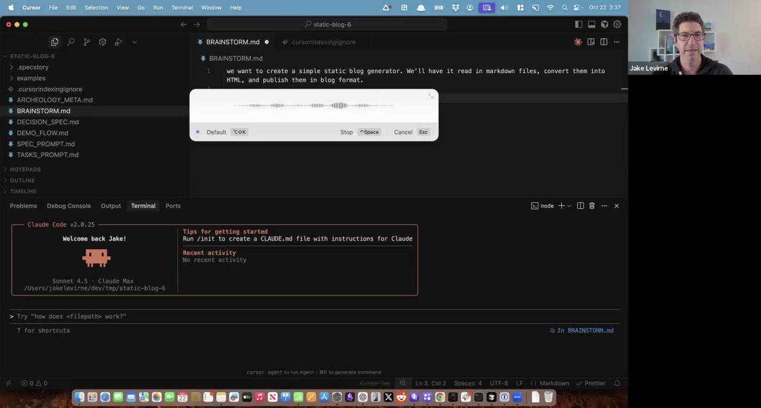The height and width of the screenshot is (408, 761).
Task: Open the Run and Debug icon
Action: 118,42
